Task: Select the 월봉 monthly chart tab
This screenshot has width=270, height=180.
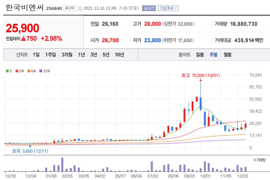Action: click(227, 55)
